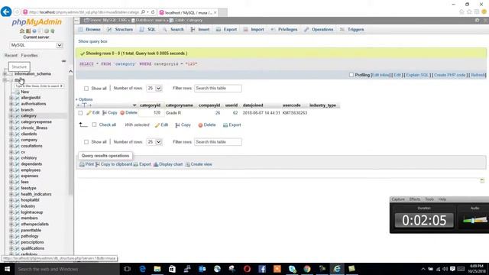Open Windows Start menu

pyautogui.click(x=7, y=269)
